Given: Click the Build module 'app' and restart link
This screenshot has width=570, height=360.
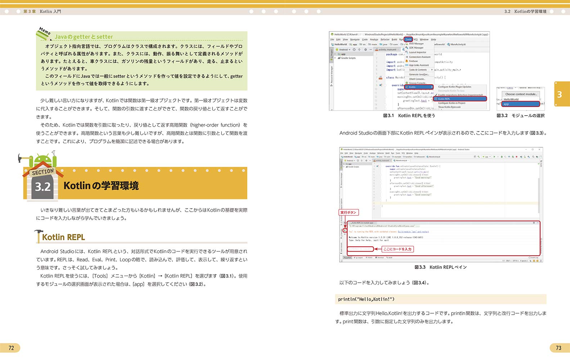Looking at the screenshot, I should (413, 232).
